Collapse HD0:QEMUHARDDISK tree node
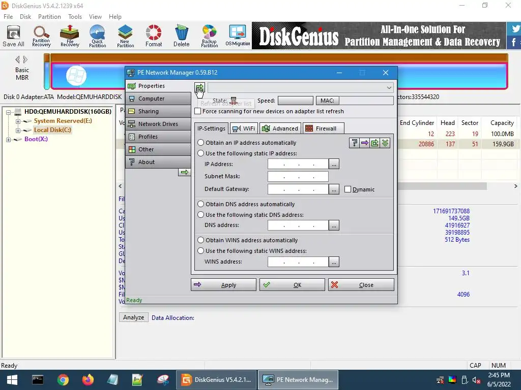Screen dimensions: 521x390 point(9,112)
